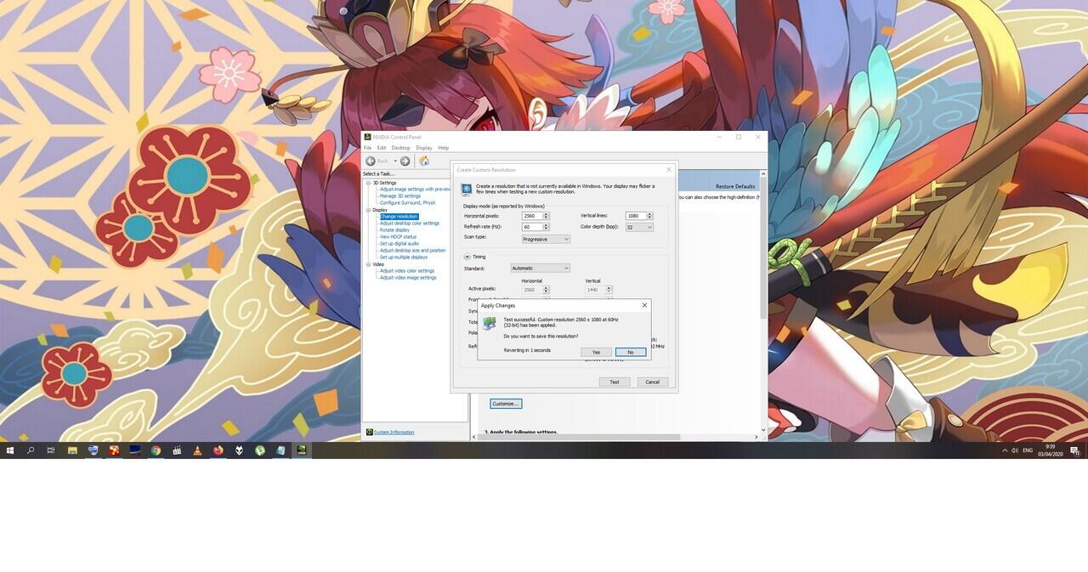The image size is (1088, 572).
Task: Launch Google Chrome from the taskbar
Action: coord(155,450)
